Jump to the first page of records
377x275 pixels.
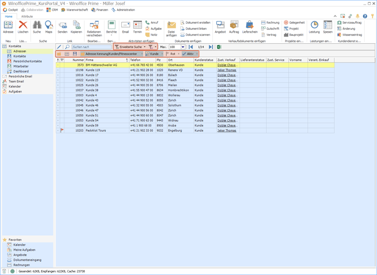(191, 47)
